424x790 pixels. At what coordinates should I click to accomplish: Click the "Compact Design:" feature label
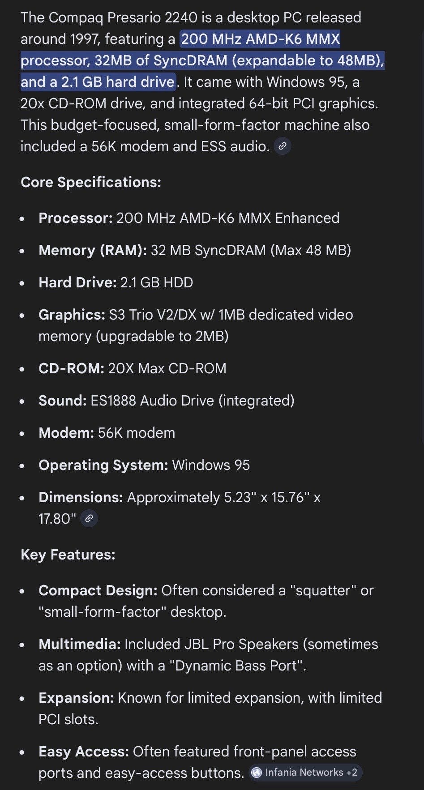pos(98,590)
